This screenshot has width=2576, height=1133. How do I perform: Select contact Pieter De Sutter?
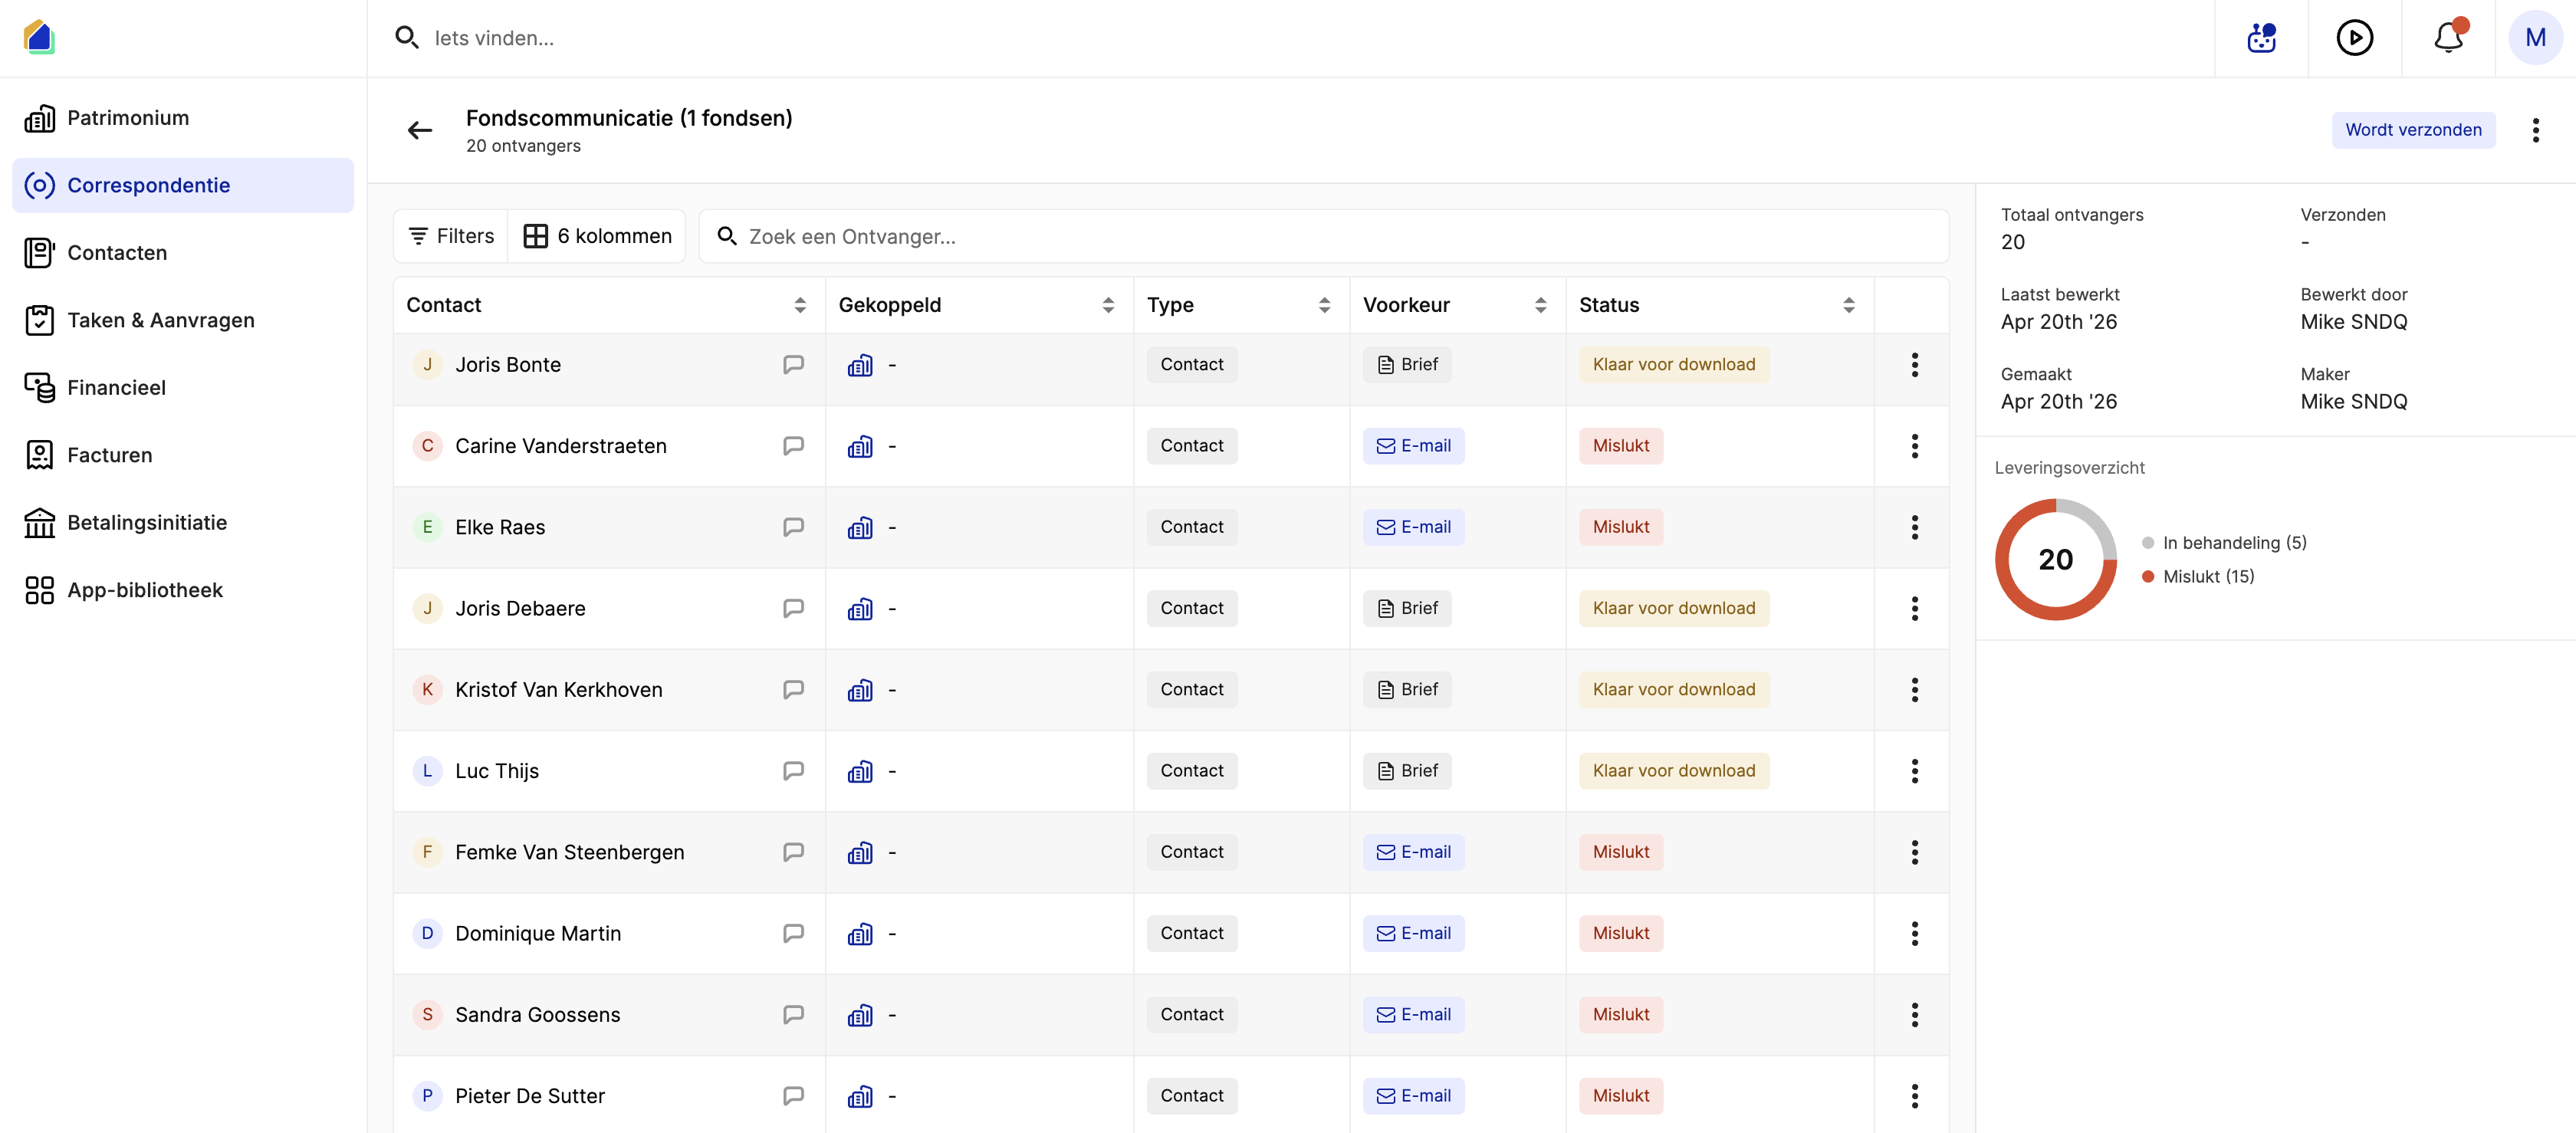[x=530, y=1096]
